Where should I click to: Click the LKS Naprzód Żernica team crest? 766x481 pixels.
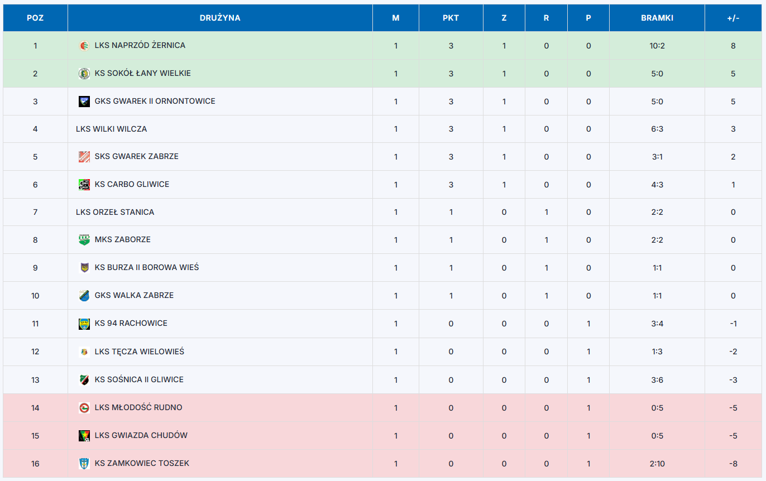tap(84, 45)
